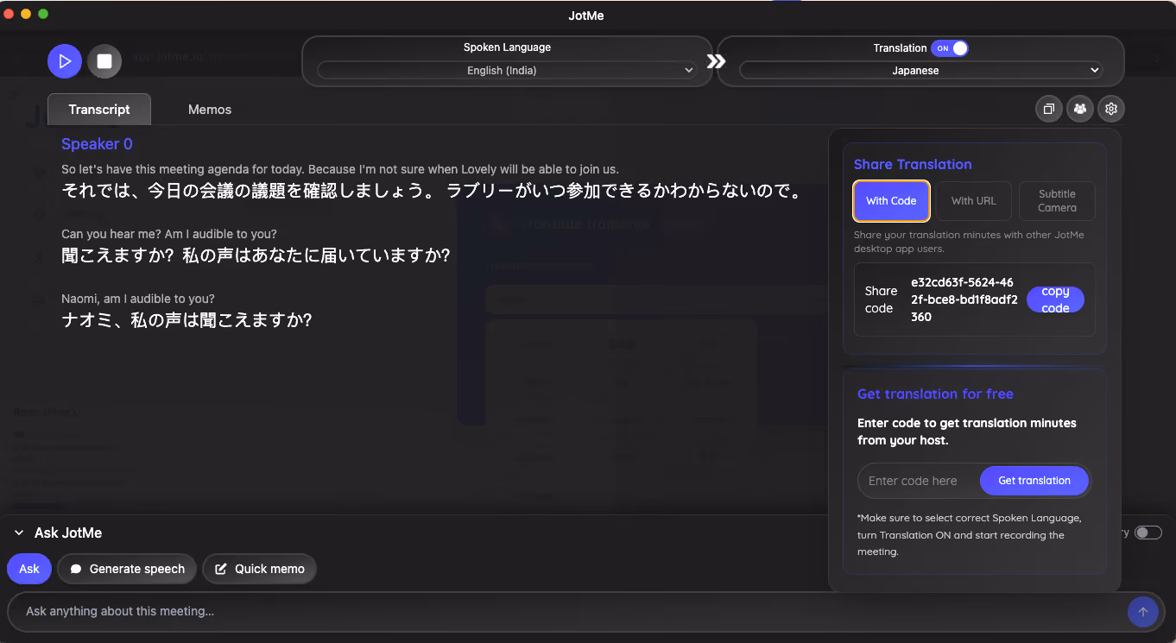This screenshot has height=643, width=1176.
Task: Click the transcript line starting "So let's have this meeting"
Action: (x=340, y=169)
